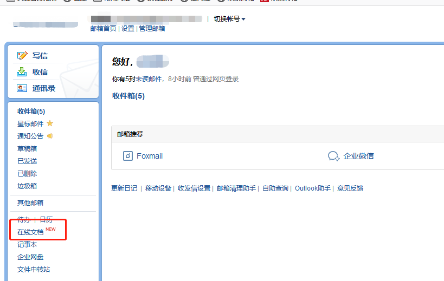Open the 收件箱(5) folder in sidebar
Screen dimensions: 444x281
tap(31, 111)
